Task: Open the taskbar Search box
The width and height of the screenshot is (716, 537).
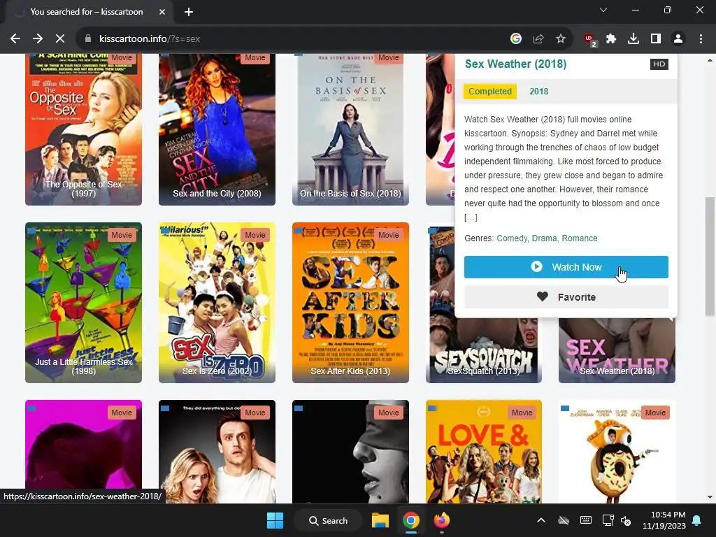Action: 329,520
